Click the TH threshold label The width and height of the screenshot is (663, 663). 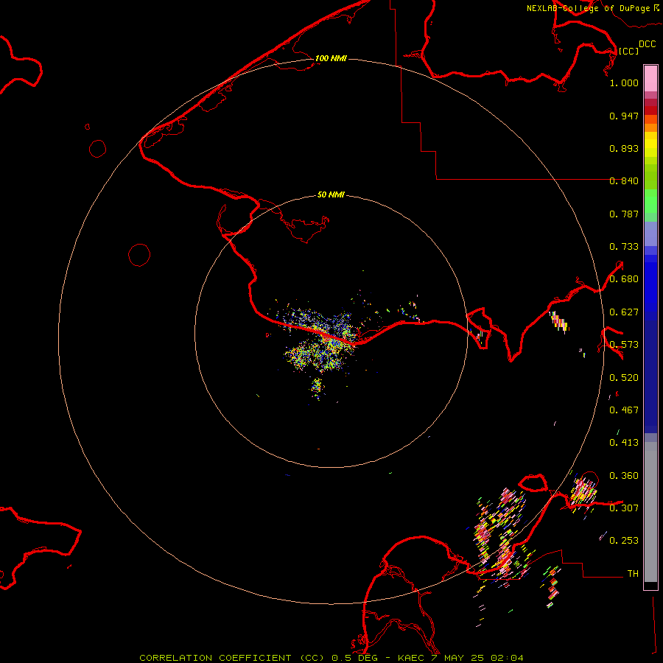633,574
